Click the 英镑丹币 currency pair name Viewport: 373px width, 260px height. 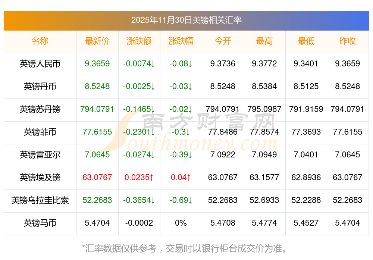click(40, 87)
